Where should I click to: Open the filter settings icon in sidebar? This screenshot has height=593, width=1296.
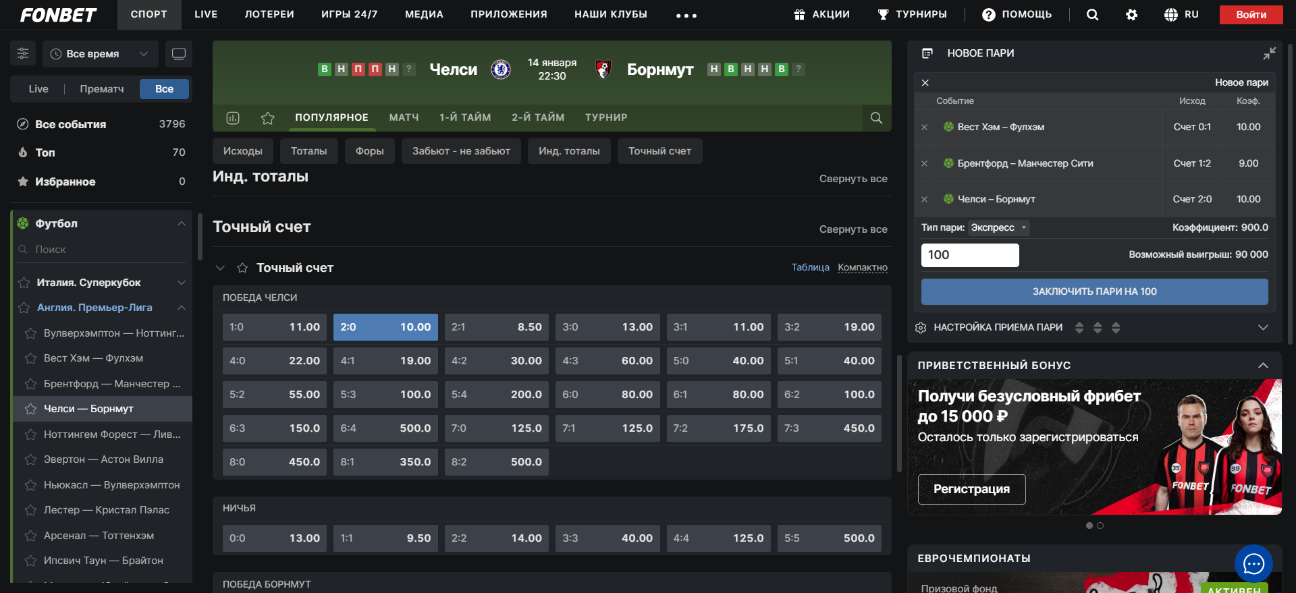click(23, 54)
